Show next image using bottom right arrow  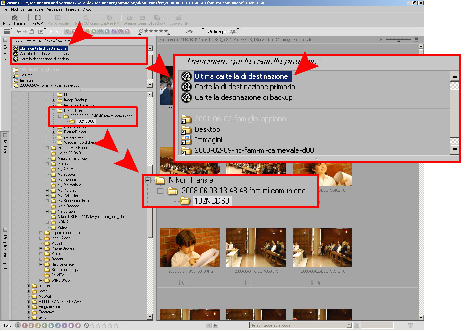tap(216, 325)
